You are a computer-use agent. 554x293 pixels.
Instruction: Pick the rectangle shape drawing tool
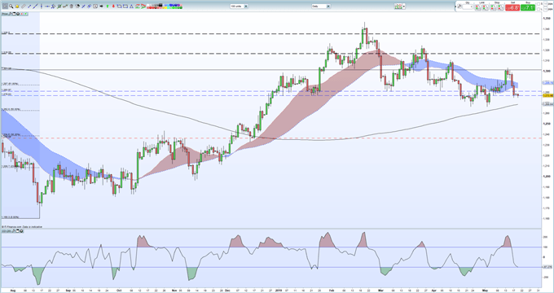(125, 6)
